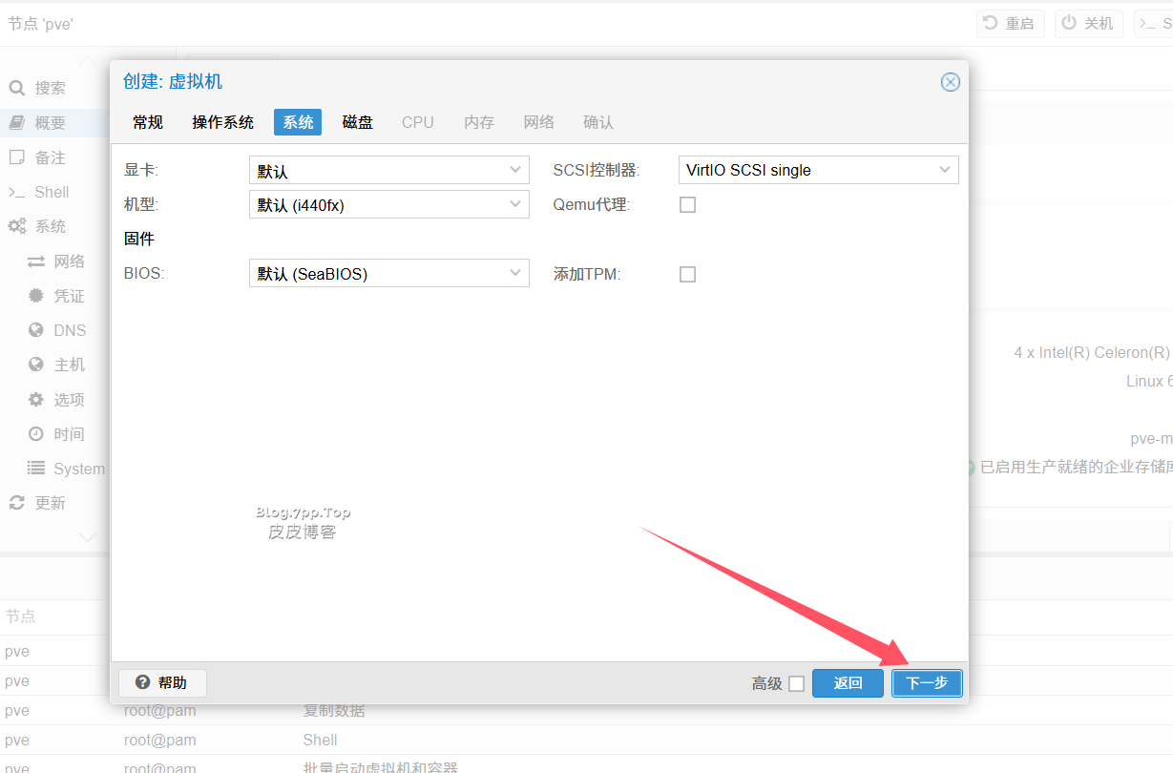Open the graphics card dropdown
Screen dimensions: 1173x773
click(x=388, y=171)
